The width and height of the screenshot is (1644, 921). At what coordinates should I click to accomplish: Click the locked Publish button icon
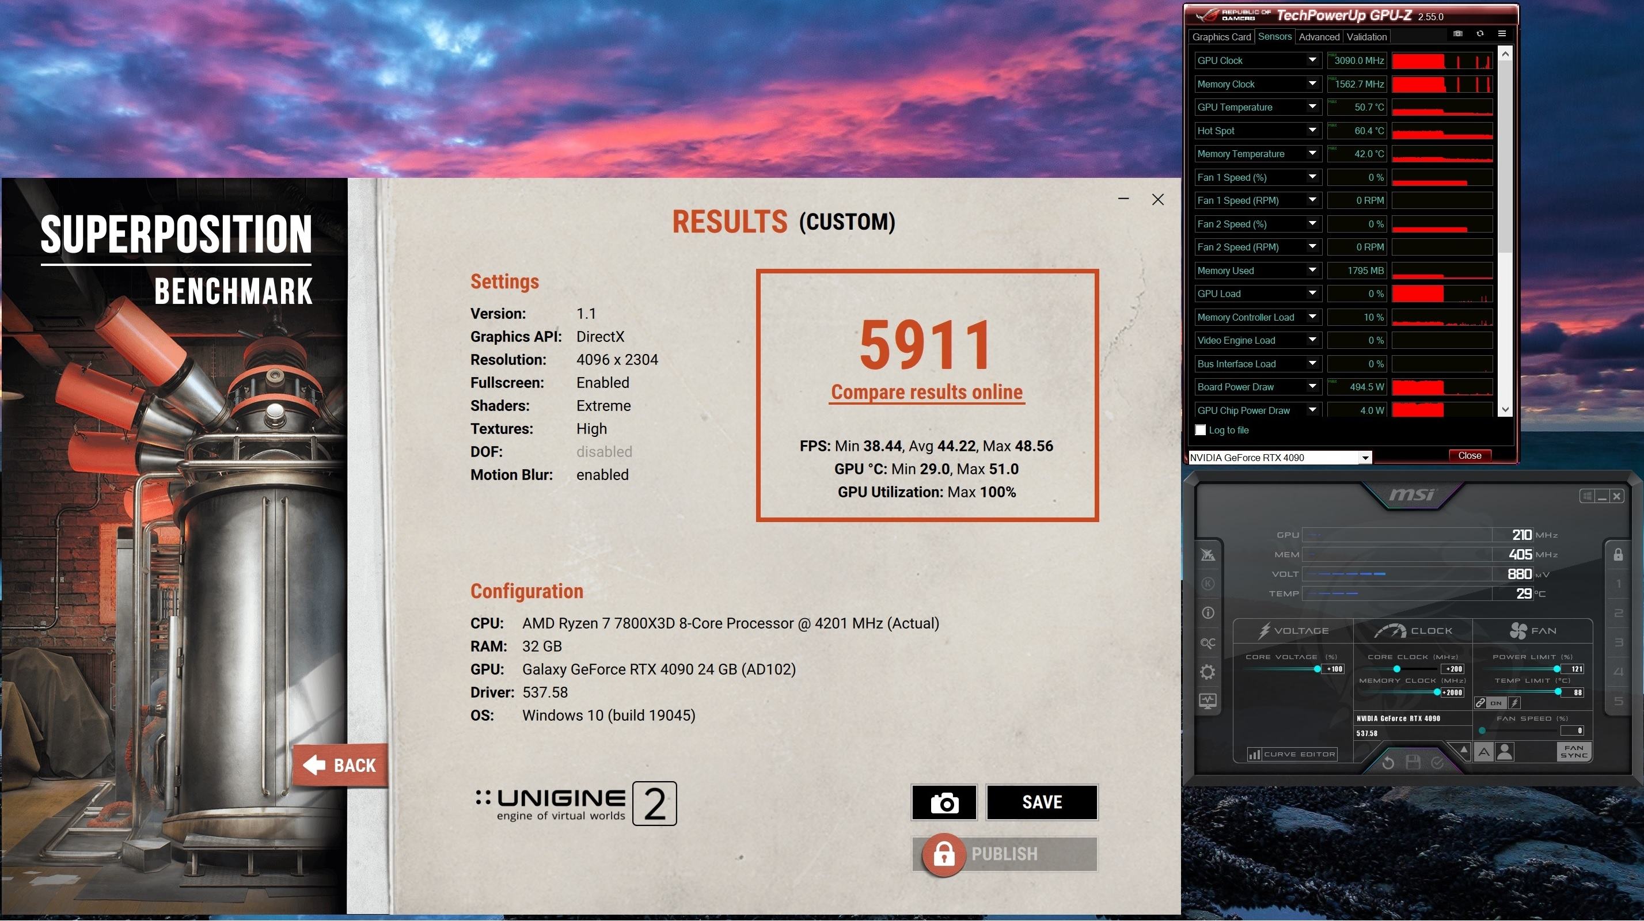944,854
